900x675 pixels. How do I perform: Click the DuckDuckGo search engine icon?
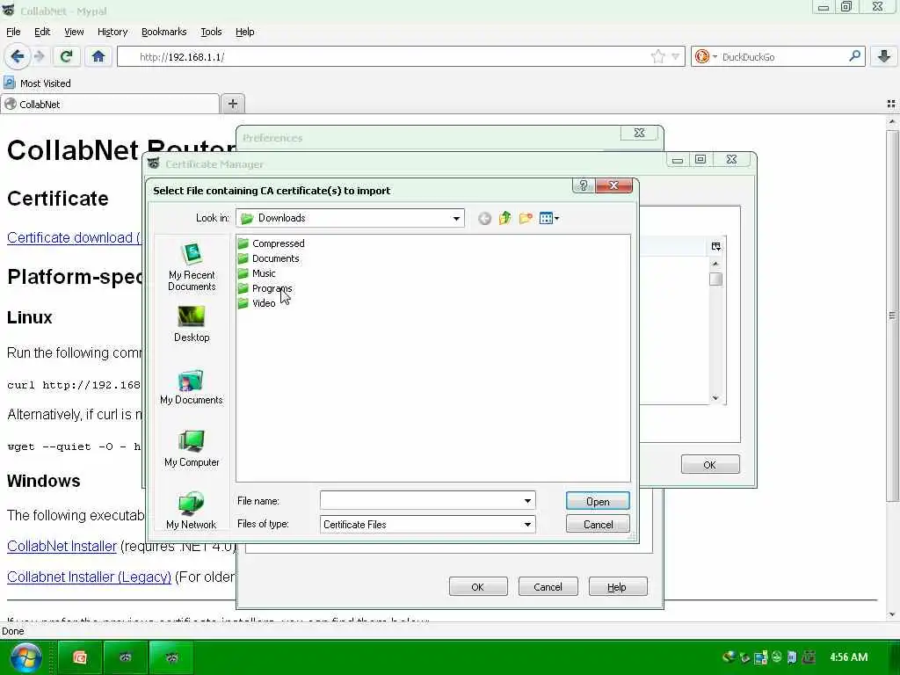point(701,56)
